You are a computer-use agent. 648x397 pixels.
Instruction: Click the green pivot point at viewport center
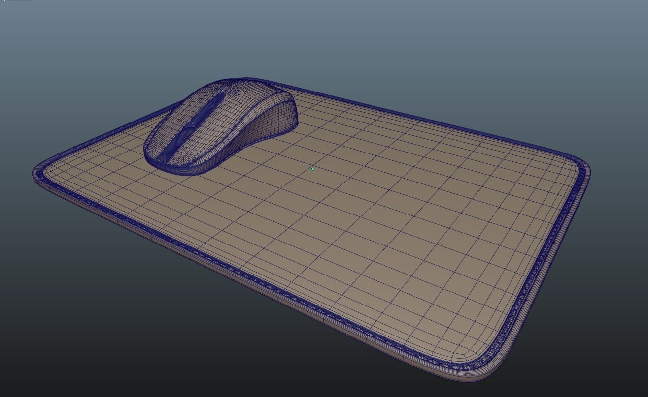point(313,169)
